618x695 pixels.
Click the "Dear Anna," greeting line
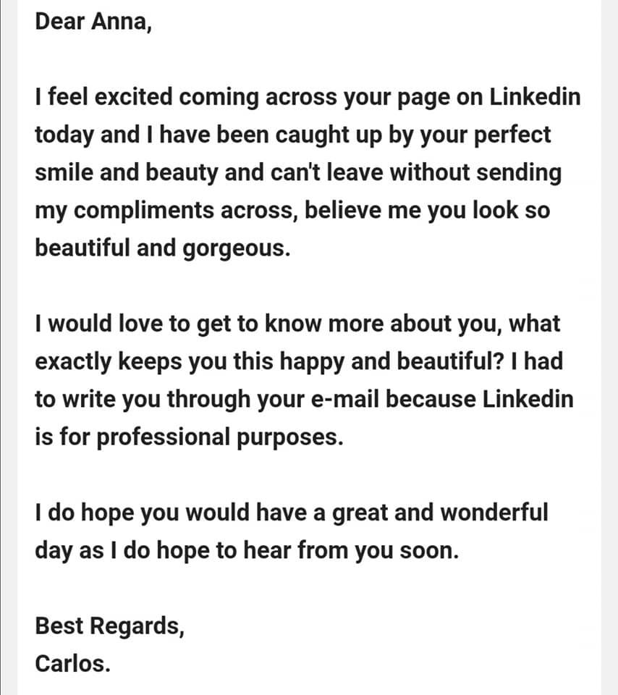coord(94,22)
